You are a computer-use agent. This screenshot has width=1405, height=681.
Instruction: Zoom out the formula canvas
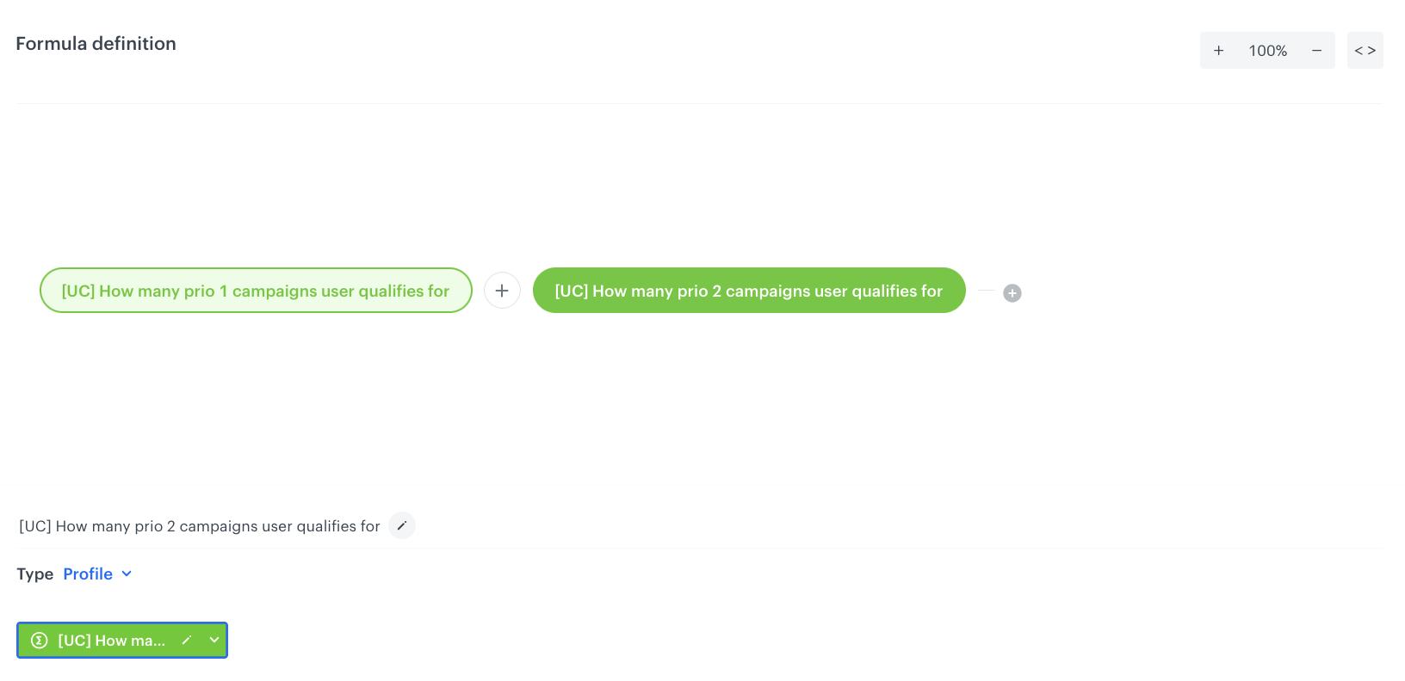point(1316,51)
